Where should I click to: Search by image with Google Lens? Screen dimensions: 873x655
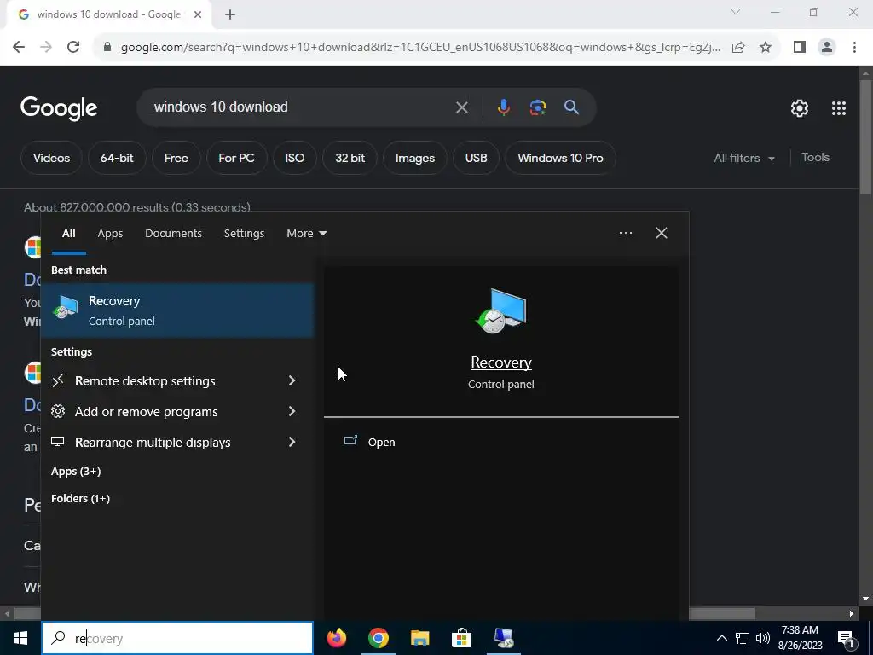(x=538, y=107)
